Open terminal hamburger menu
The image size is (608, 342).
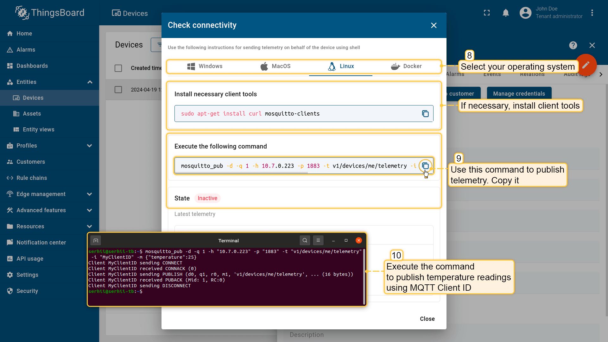318,241
